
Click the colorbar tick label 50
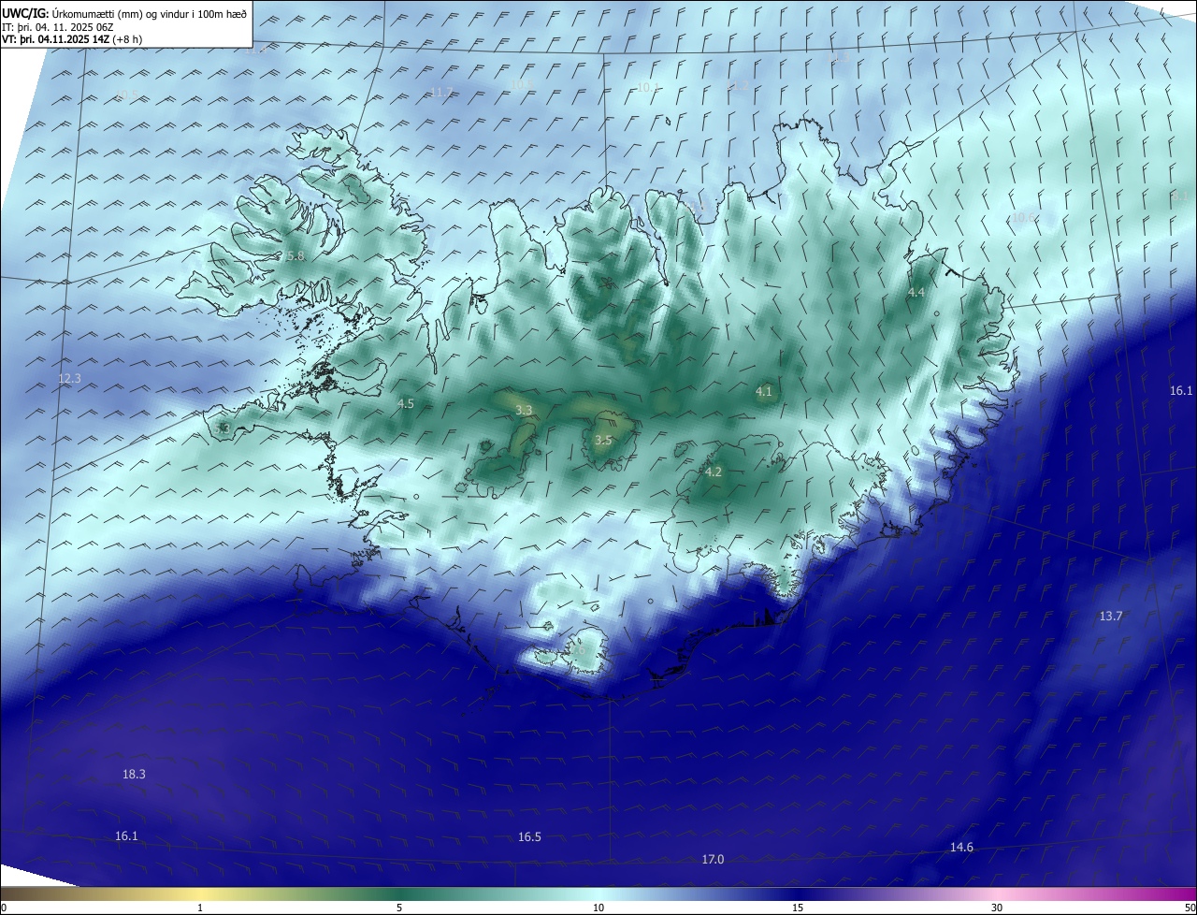click(x=1190, y=908)
